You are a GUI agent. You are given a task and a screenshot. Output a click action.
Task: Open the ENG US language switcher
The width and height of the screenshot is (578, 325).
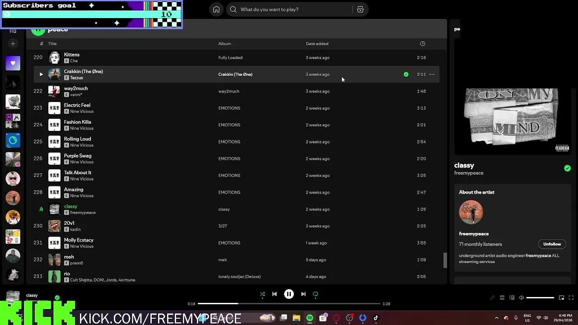point(527,318)
